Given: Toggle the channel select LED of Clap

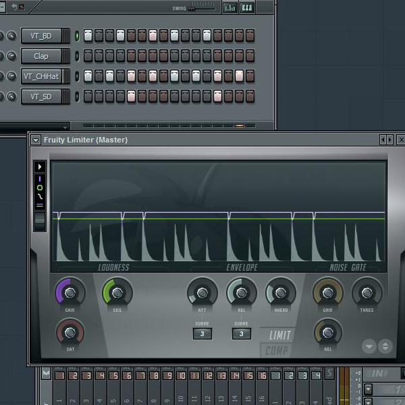Looking at the screenshot, I should [77, 56].
